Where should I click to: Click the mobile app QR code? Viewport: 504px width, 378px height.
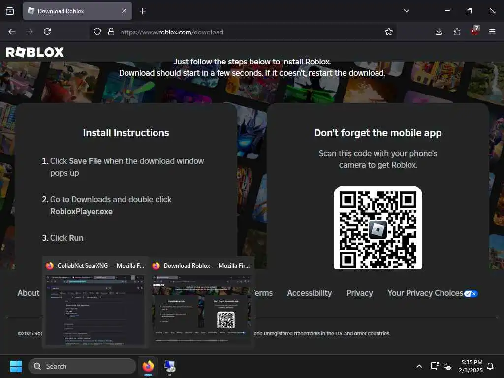(378, 227)
